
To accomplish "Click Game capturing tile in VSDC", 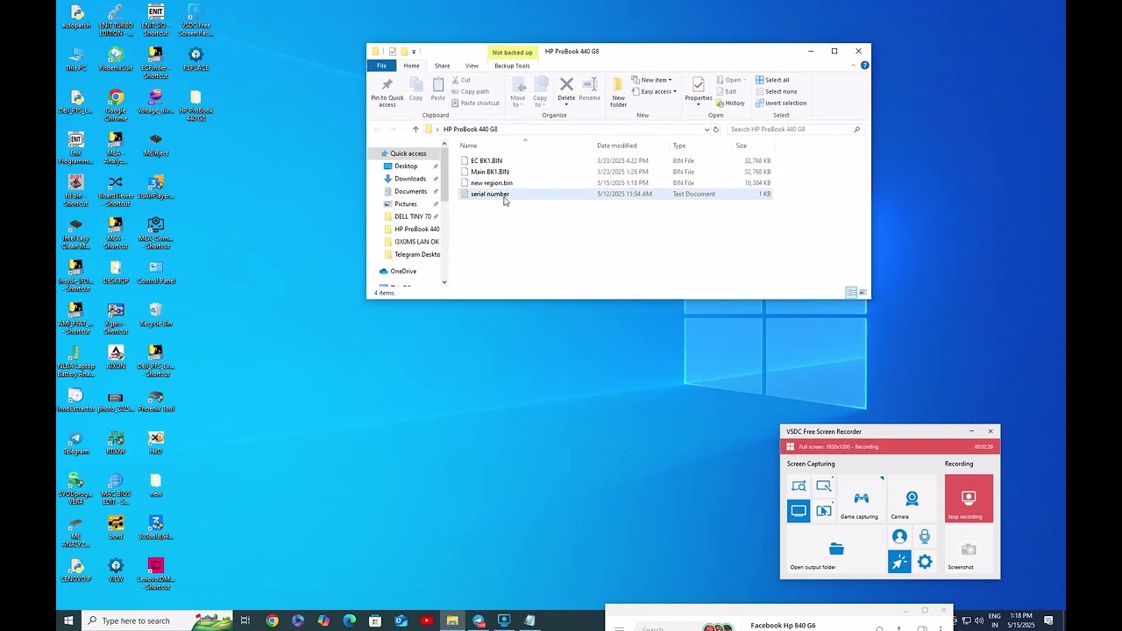I will [x=860, y=500].
